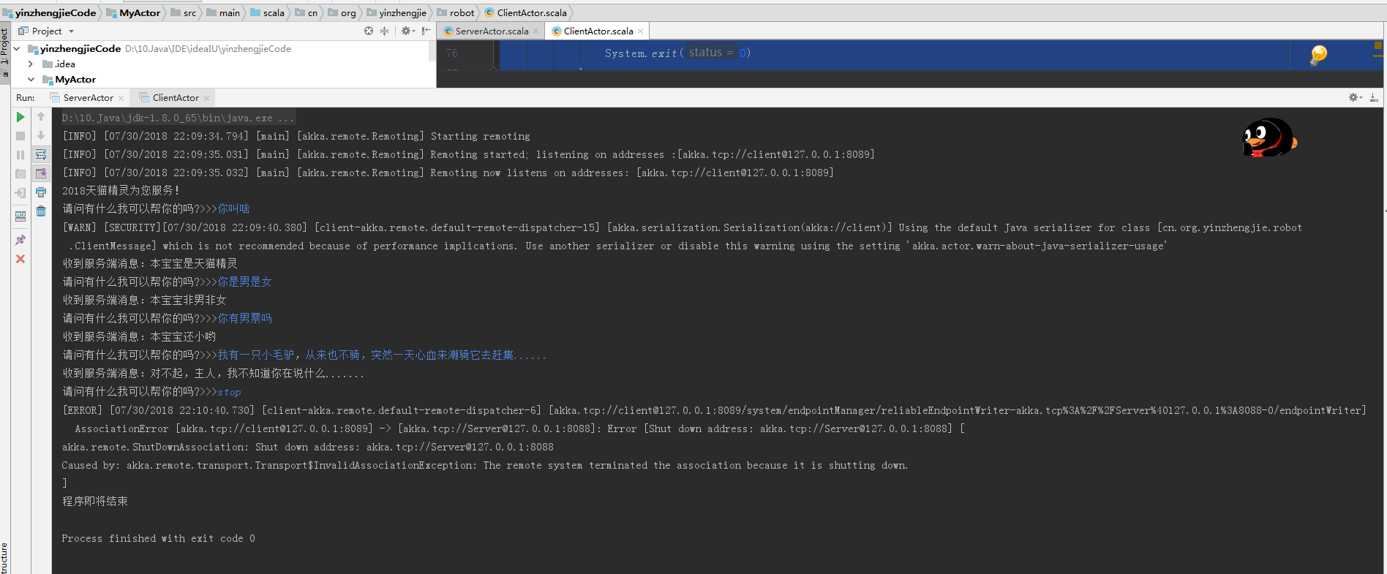
Task: Click 'Process finished with exit code 0'
Action: [158, 538]
